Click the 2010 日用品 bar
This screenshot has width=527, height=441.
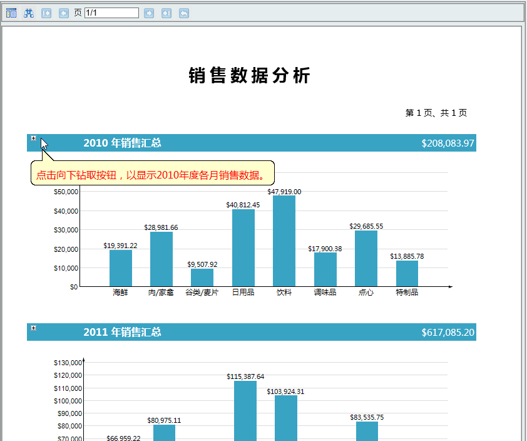pyautogui.click(x=243, y=248)
